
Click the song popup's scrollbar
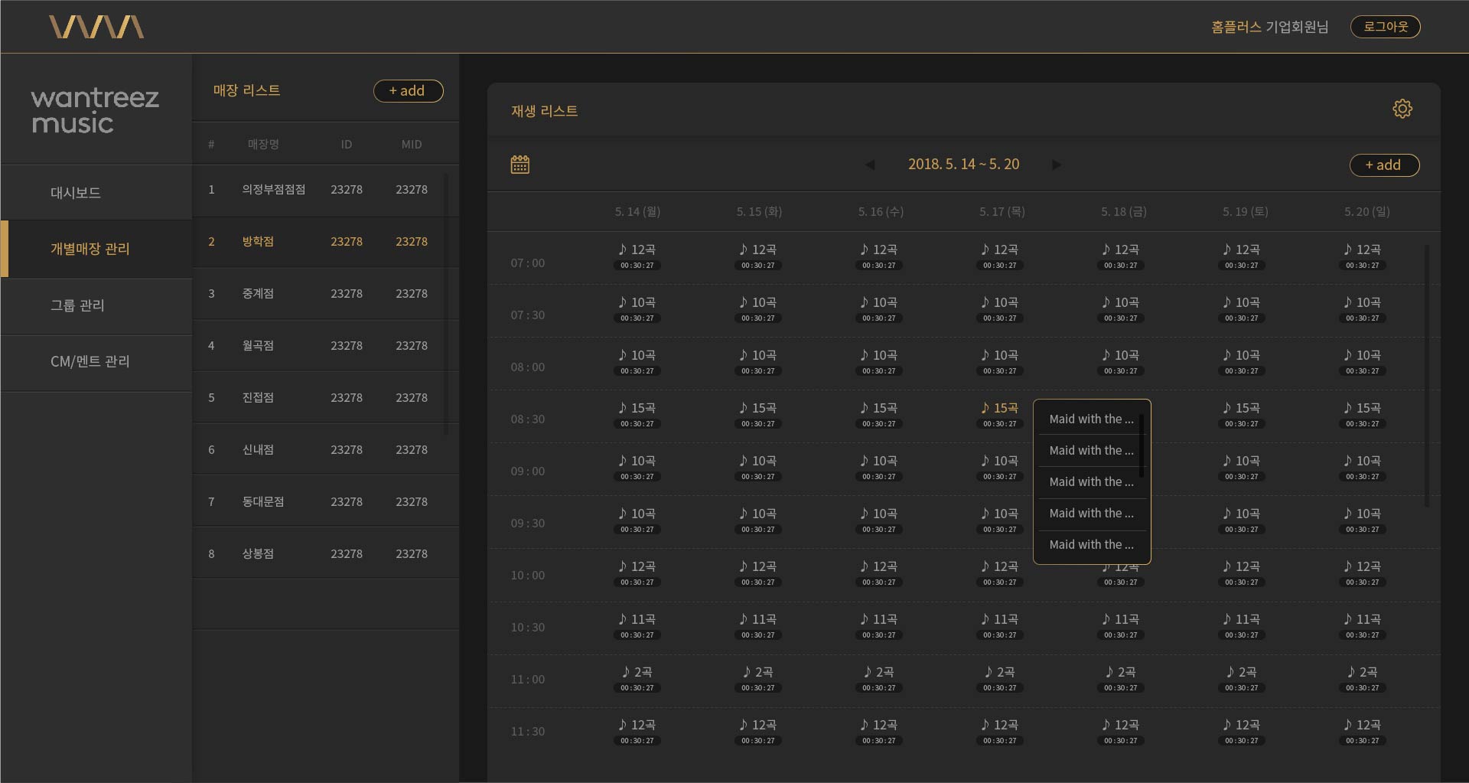point(1142,444)
